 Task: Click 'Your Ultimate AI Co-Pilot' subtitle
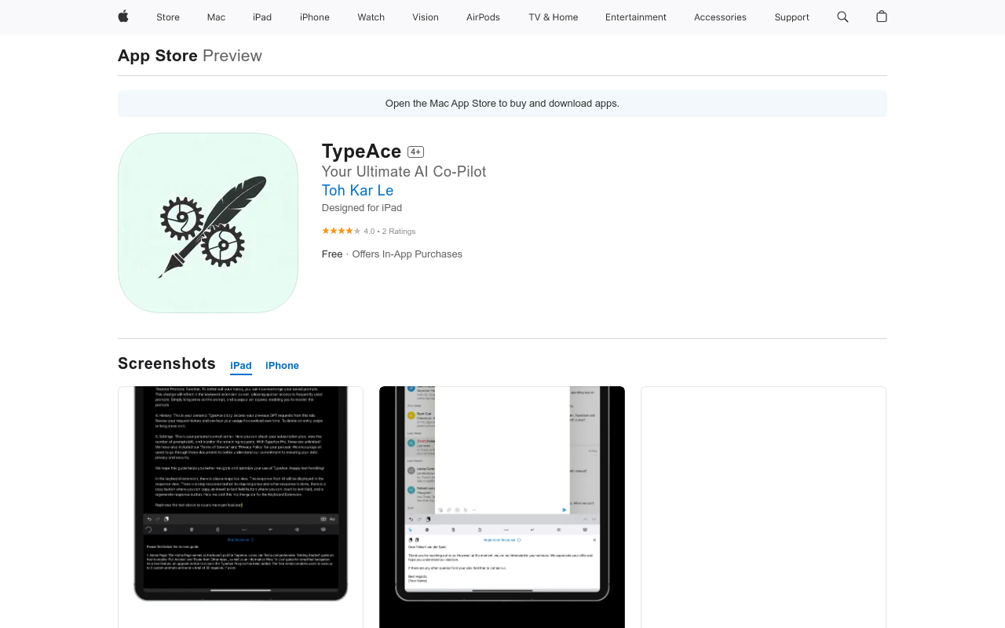click(x=404, y=172)
